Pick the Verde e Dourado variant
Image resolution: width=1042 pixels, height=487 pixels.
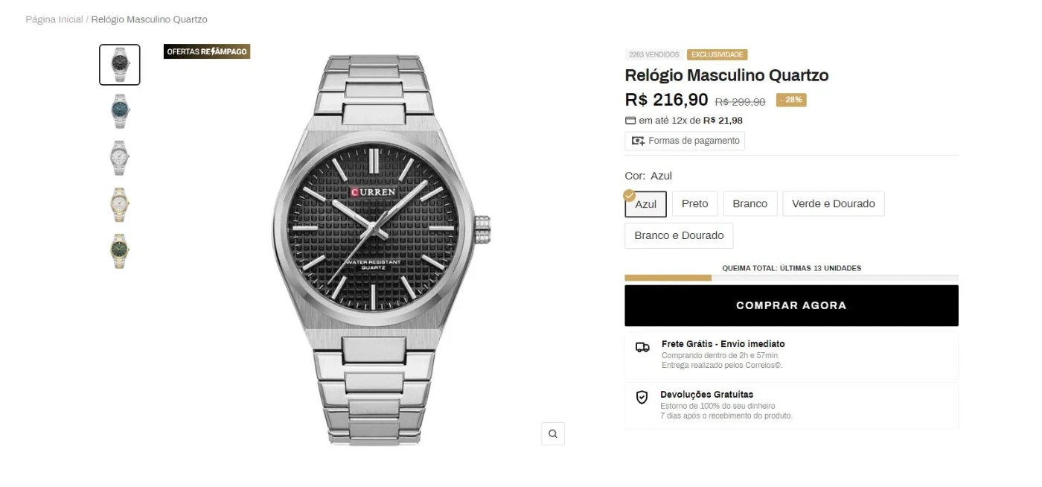point(833,204)
